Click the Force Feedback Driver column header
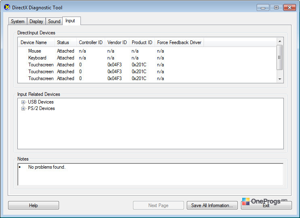Screen dimensions: 300x218 click(179, 42)
